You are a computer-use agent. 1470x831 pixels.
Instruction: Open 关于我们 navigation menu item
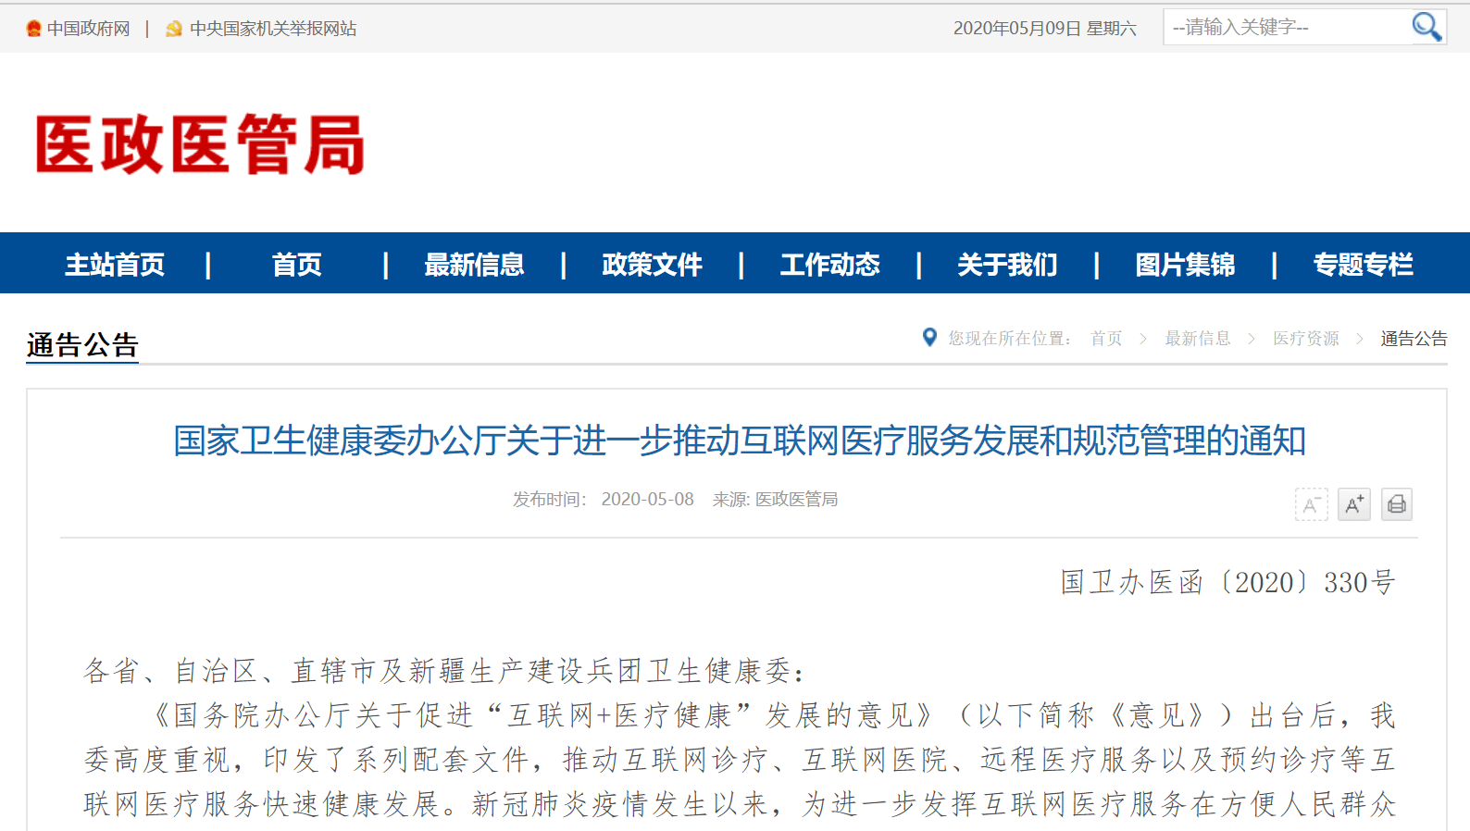[1007, 265]
